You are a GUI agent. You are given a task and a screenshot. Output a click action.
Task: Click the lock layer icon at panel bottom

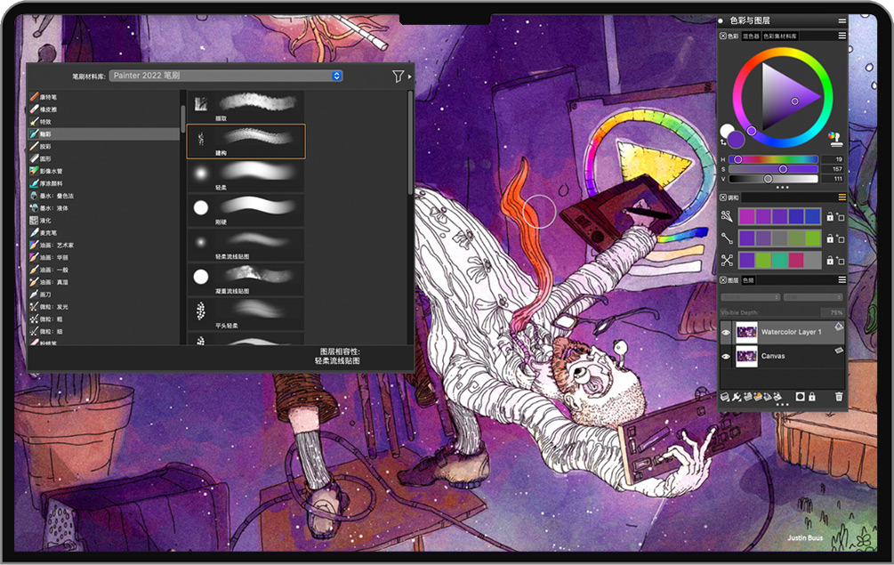coord(812,396)
